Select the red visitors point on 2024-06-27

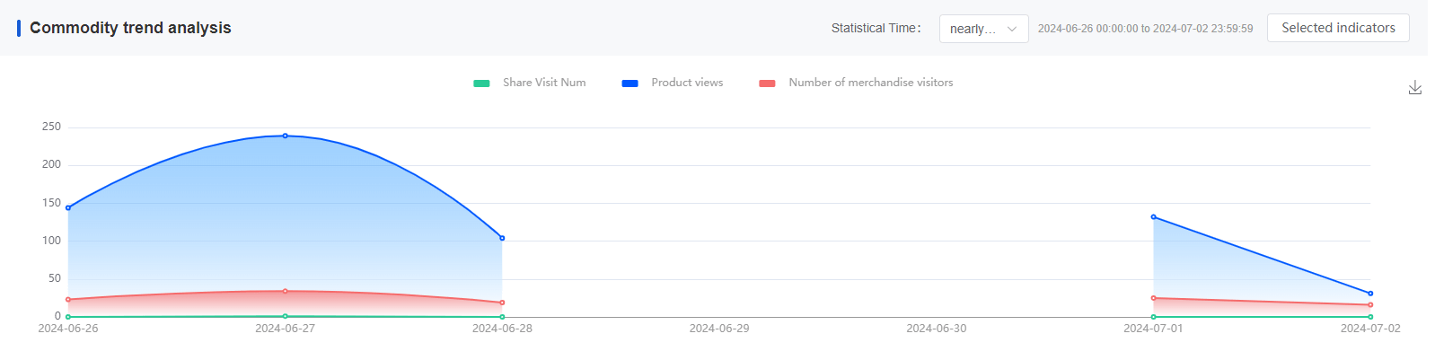point(286,291)
